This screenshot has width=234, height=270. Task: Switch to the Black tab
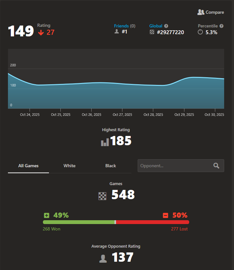[111, 166]
